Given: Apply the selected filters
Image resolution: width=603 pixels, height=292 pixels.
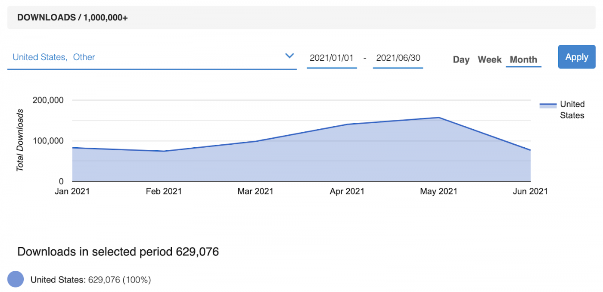Looking at the screenshot, I should (577, 57).
